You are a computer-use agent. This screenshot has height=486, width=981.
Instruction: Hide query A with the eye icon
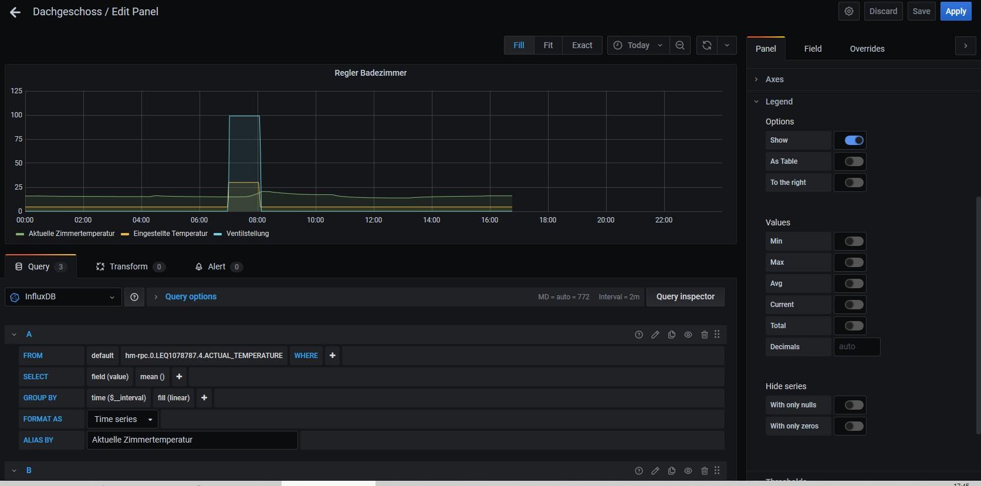point(688,335)
